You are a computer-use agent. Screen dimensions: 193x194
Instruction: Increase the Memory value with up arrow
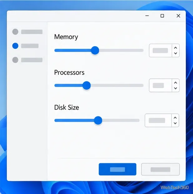176,48
